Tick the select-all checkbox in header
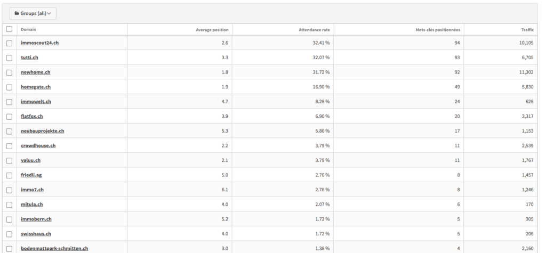546x253 pixels. 10,29
